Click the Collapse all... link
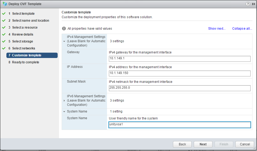Screen dimensions: 257x151 tap(242, 29)
